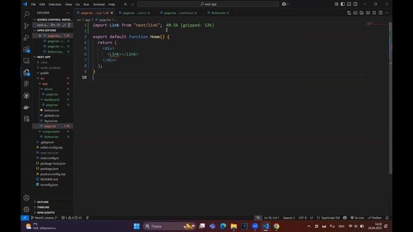413x232 pixels.
Task: Open the Search view in activity bar
Action: 26,14
